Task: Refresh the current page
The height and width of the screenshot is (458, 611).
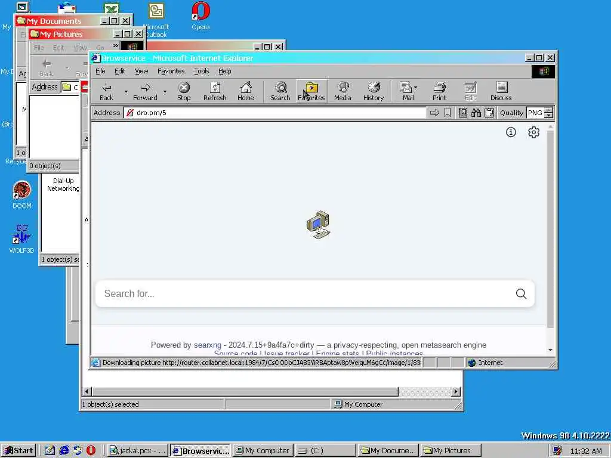Action: [215, 91]
